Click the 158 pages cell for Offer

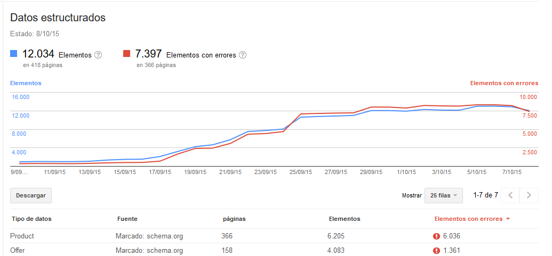[x=227, y=251]
